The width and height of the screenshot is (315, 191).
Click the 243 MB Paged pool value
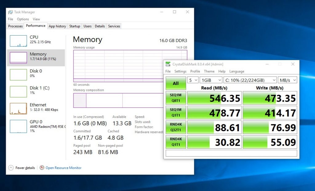(83, 152)
